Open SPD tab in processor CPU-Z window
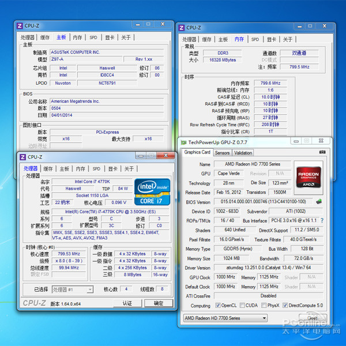346x346 pixels. (x=96, y=169)
